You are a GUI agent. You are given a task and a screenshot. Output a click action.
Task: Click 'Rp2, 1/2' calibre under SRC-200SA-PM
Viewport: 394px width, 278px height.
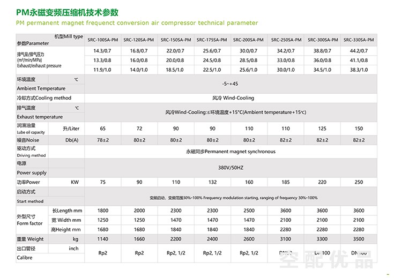249,253
